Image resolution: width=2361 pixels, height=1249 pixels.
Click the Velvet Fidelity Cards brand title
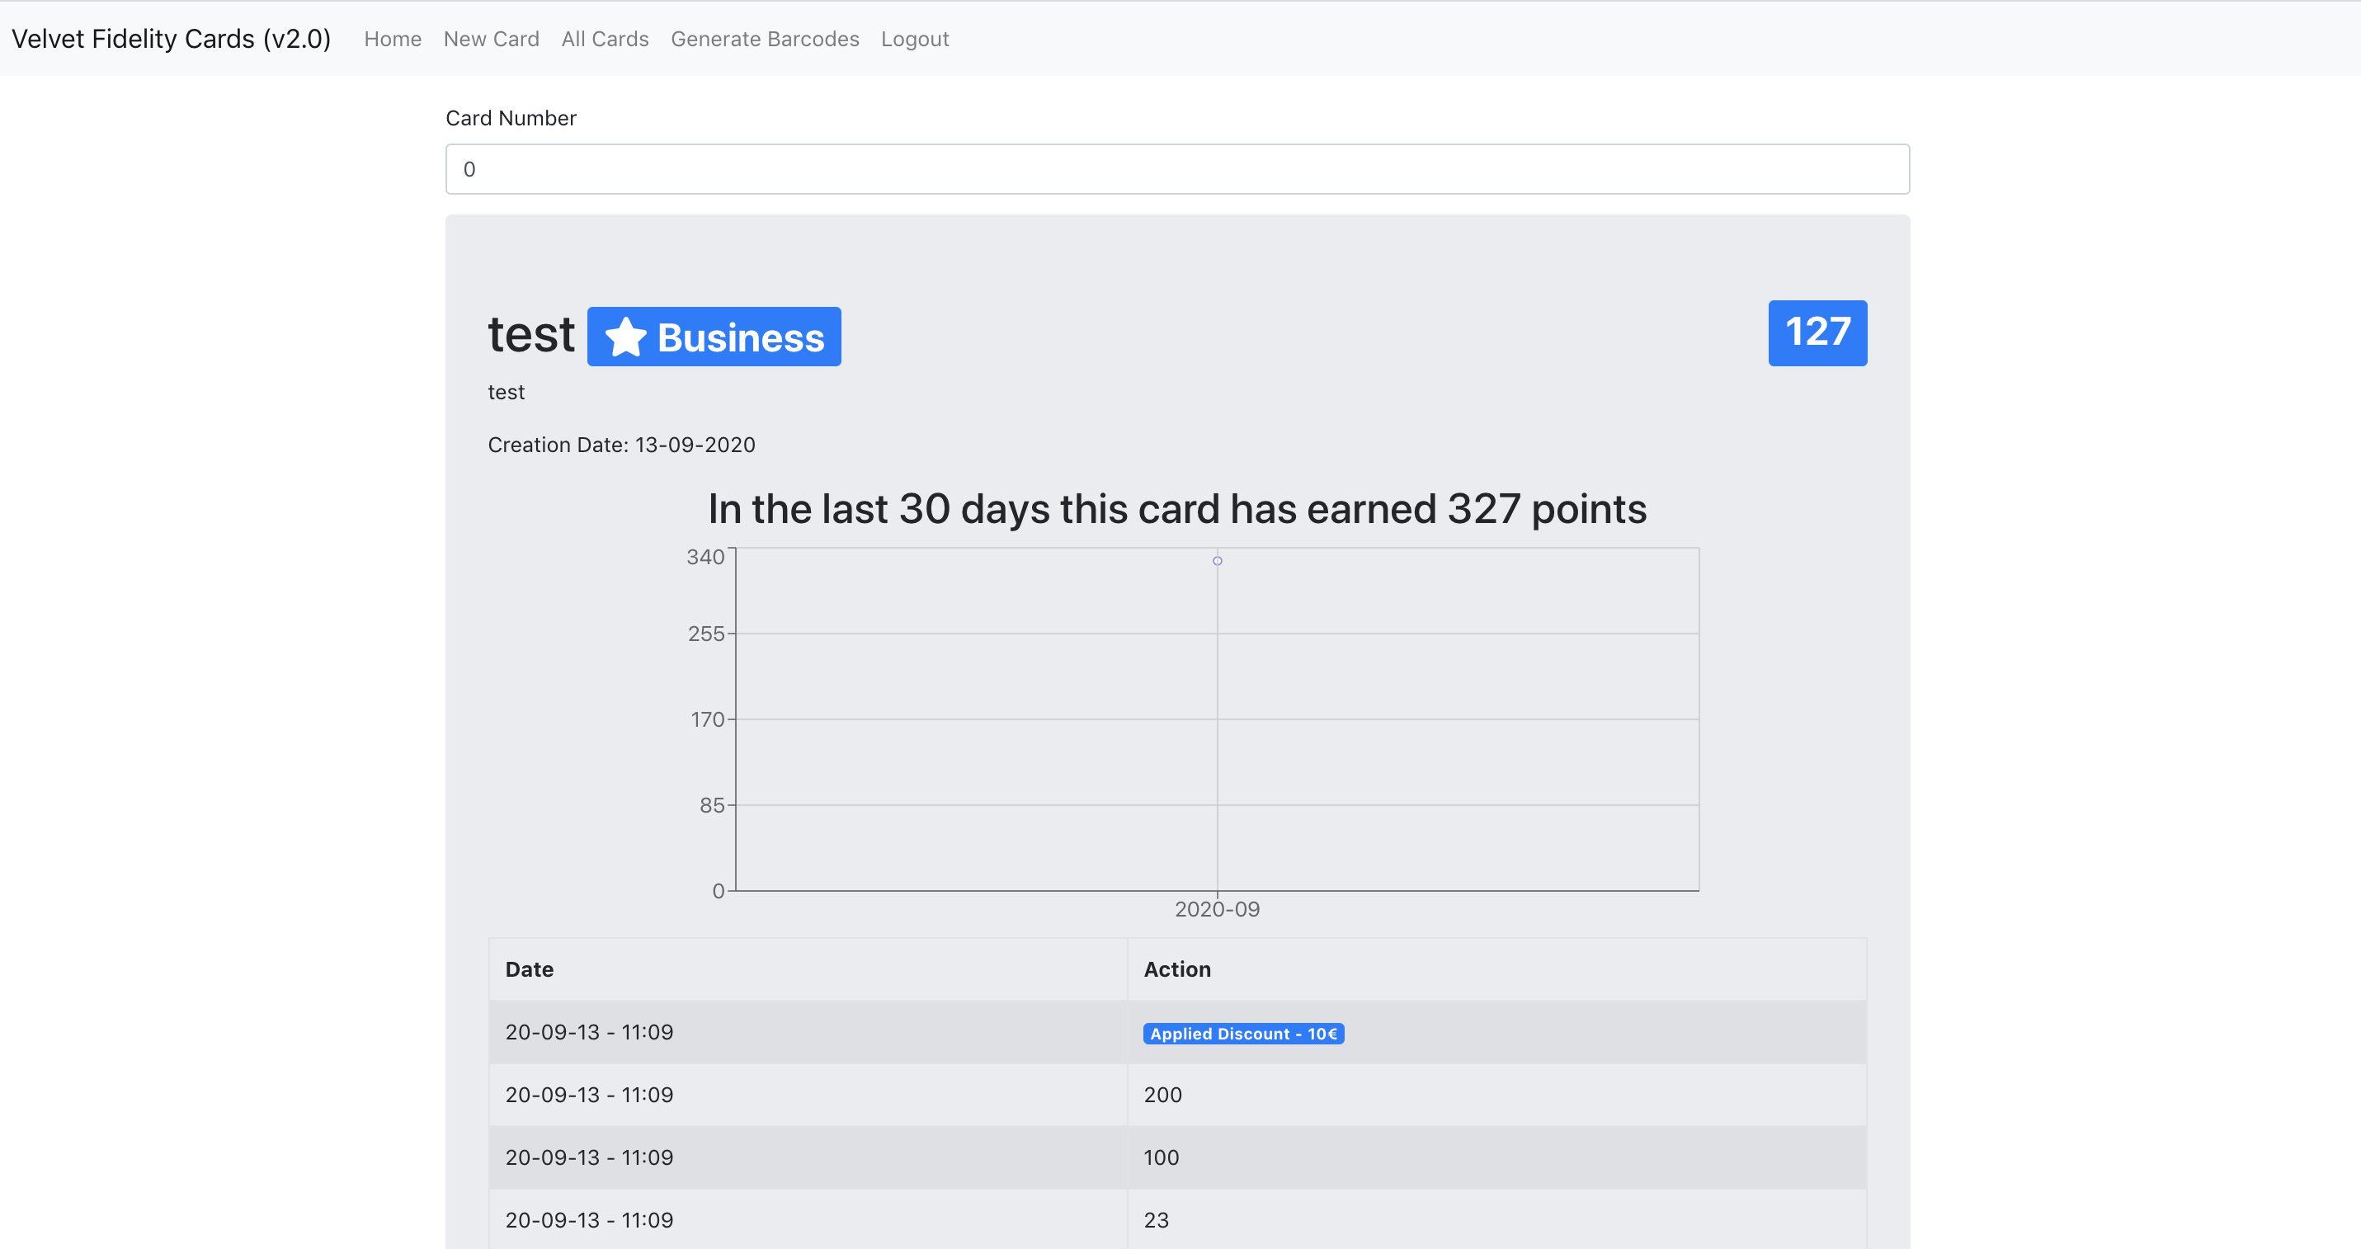(171, 40)
